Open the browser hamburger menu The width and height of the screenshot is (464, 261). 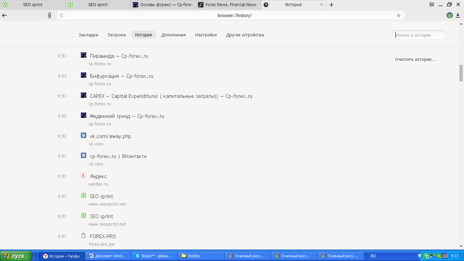coord(432,5)
